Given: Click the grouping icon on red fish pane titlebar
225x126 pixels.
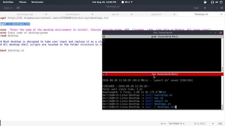Looking at the screenshot, I should click(x=104, y=74).
